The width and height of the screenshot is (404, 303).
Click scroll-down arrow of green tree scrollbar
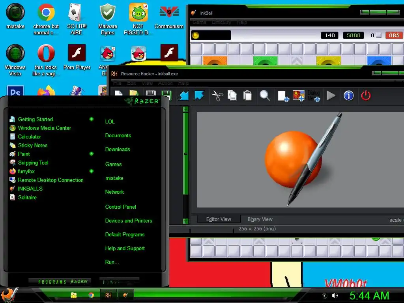tap(185, 221)
